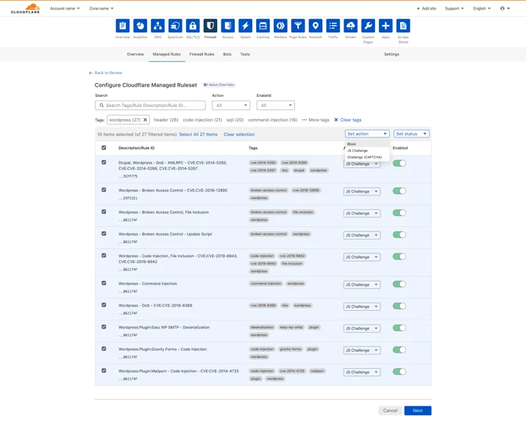The height and width of the screenshot is (432, 526).
Task: Open action dropdown for Code Injection, File Inclusion rule
Action: tap(362, 257)
